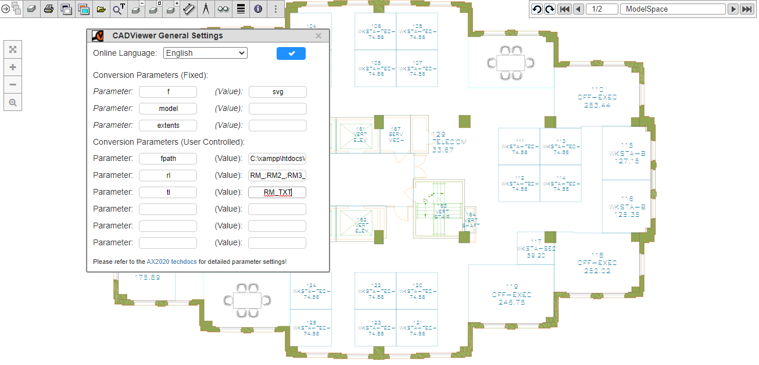Click the eyeglasses icon in toolbar
This screenshot has width=759, height=365.
tap(224, 9)
